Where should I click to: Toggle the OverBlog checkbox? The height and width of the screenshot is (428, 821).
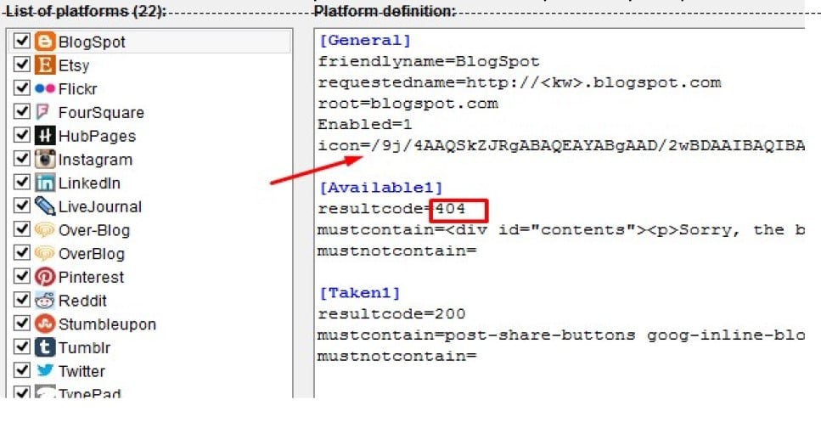pos(21,252)
